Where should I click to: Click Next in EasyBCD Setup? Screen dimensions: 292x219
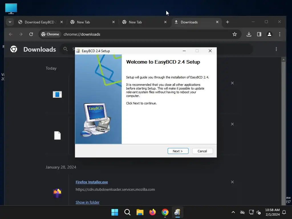178,151
